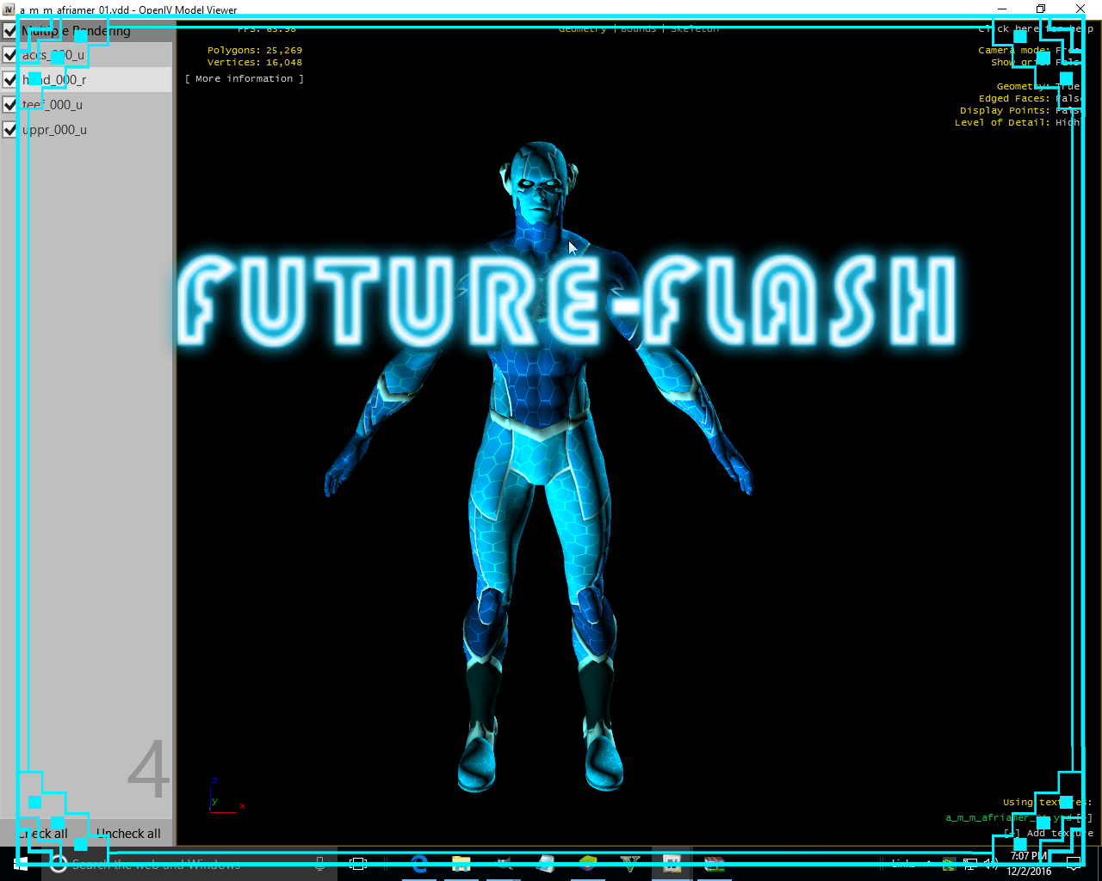Click the microphone icon in the search box
This screenshot has height=881, width=1102.
(319, 864)
